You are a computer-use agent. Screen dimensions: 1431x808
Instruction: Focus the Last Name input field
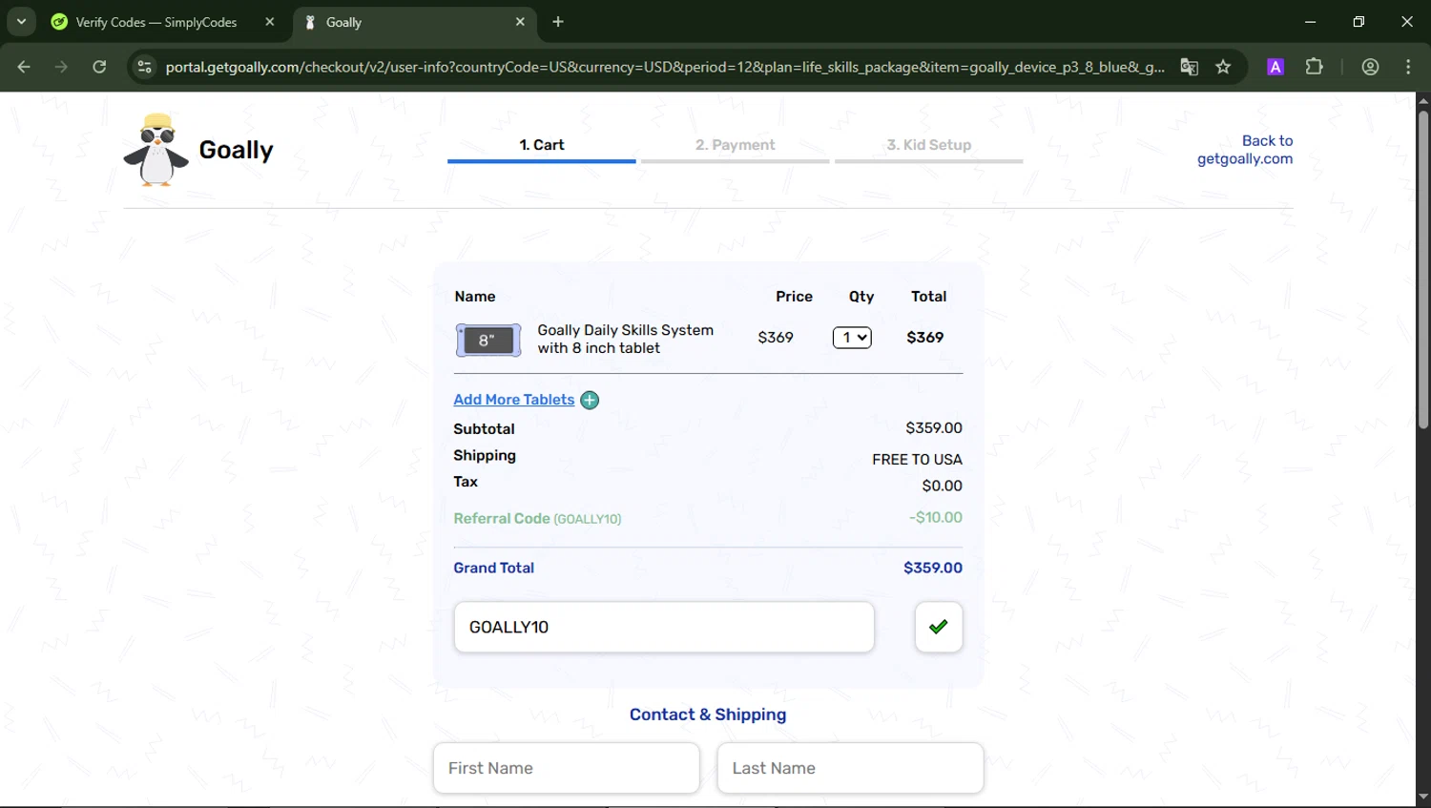tap(850, 768)
